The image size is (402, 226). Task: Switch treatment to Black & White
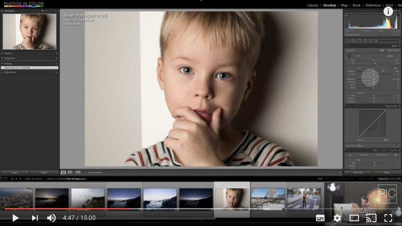click(393, 50)
